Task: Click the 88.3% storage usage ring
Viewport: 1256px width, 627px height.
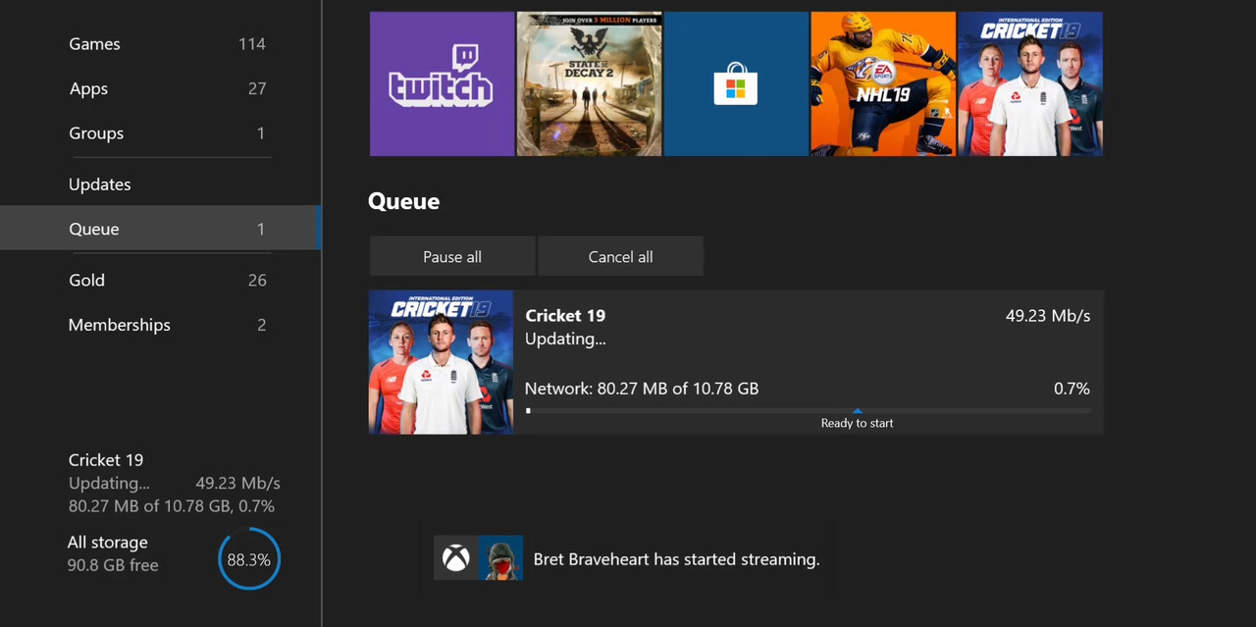Action: [x=249, y=559]
